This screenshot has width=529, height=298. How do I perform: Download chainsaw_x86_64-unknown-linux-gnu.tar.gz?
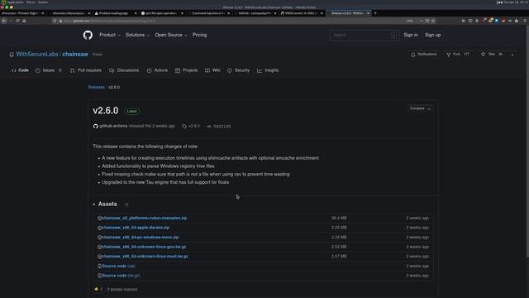pyautogui.click(x=144, y=247)
